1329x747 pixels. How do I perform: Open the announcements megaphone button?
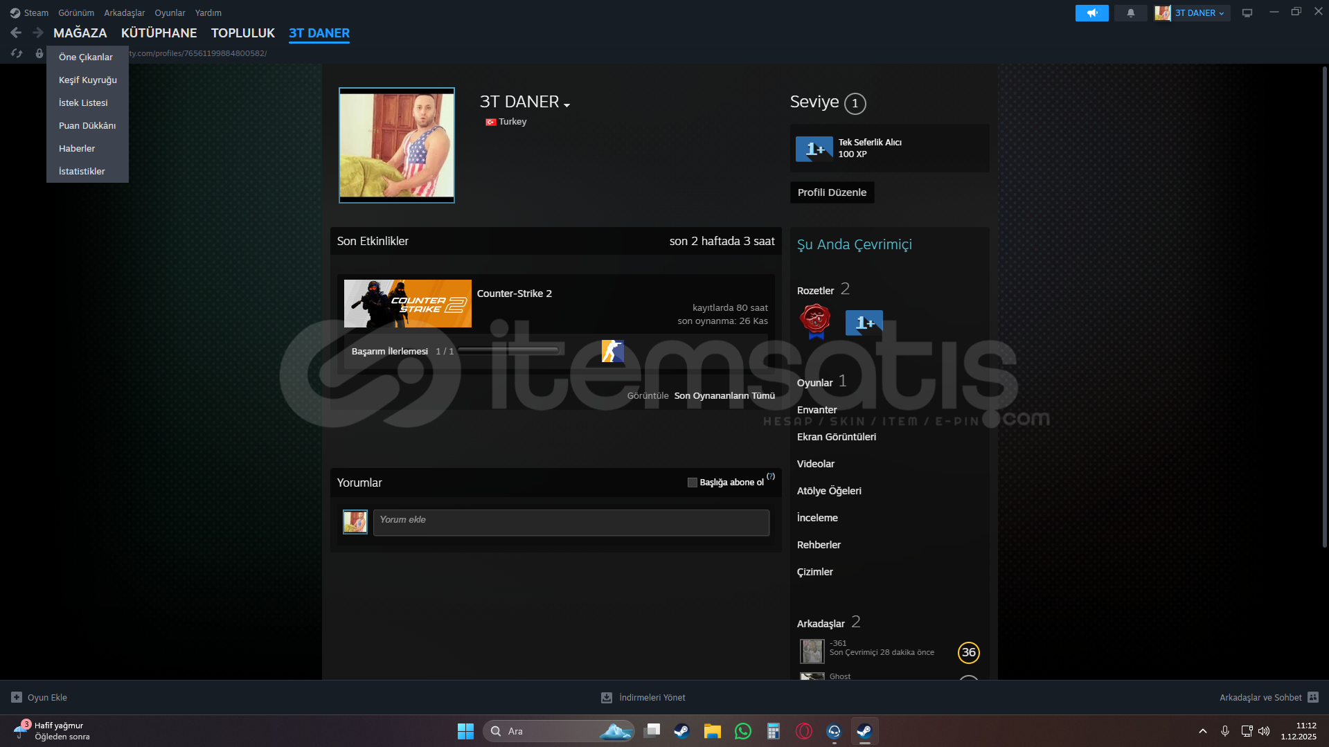[x=1091, y=13]
